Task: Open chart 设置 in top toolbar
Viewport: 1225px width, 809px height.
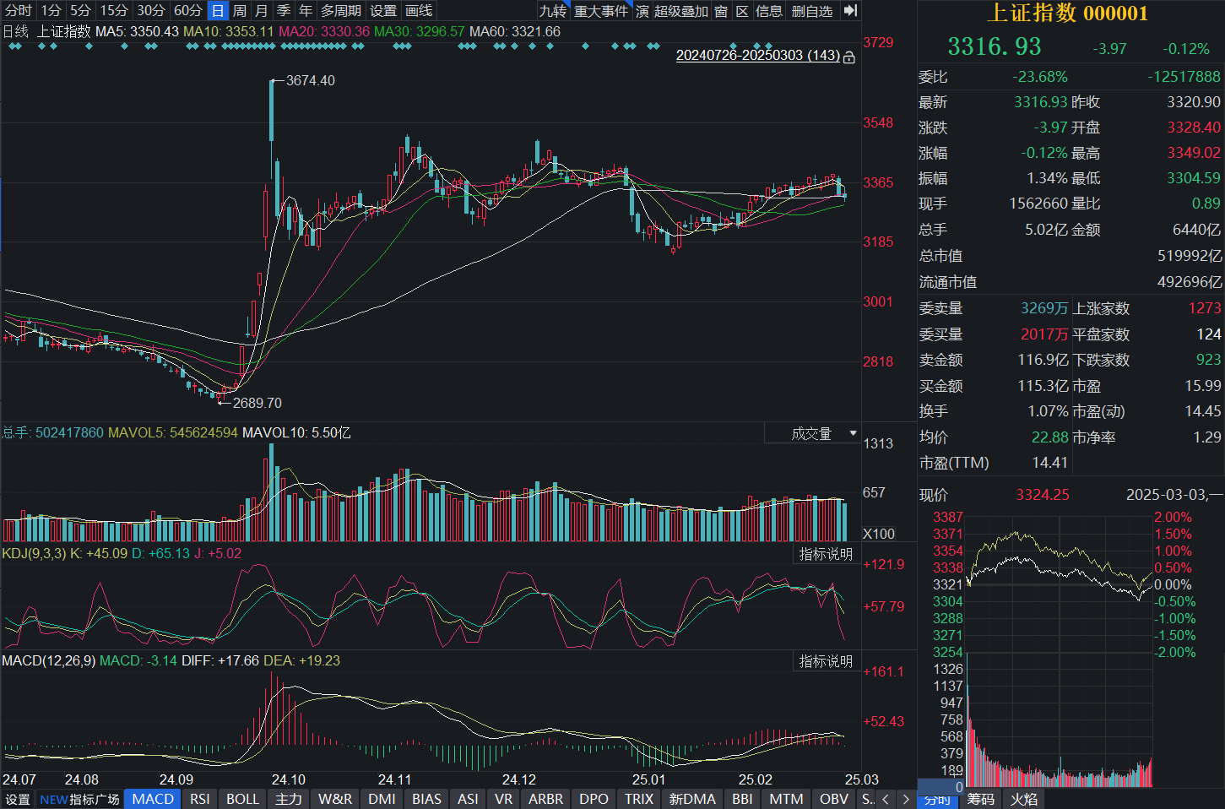Action: click(383, 10)
